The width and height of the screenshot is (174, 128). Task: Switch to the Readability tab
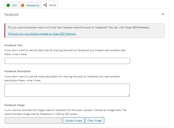[x=30, y=5]
